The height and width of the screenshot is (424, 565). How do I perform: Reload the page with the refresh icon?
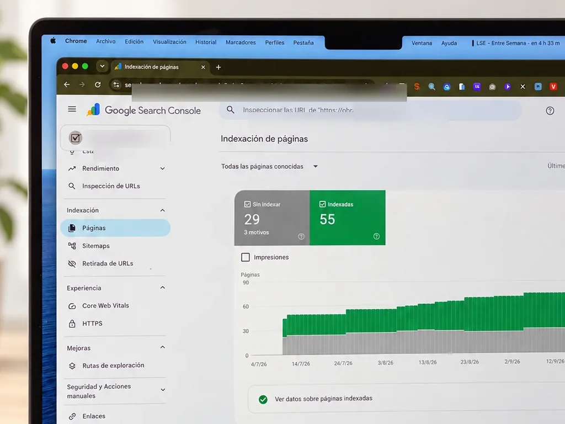(98, 84)
